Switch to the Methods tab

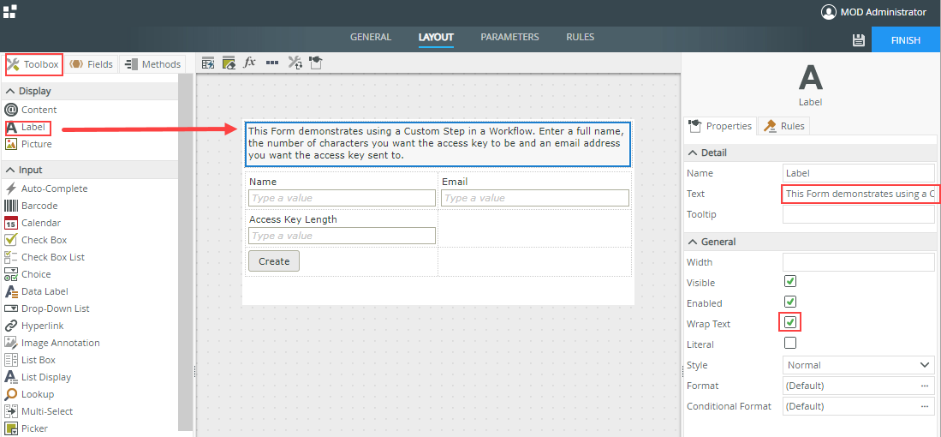pyautogui.click(x=152, y=64)
